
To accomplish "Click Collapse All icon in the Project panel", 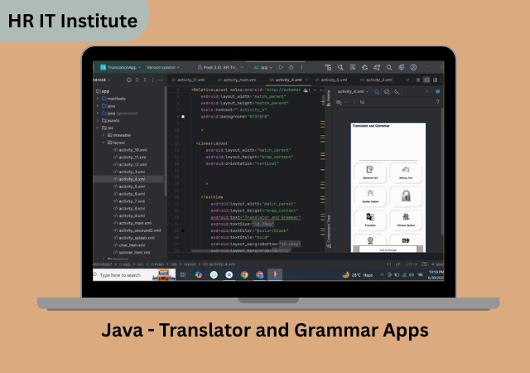I will [x=145, y=80].
